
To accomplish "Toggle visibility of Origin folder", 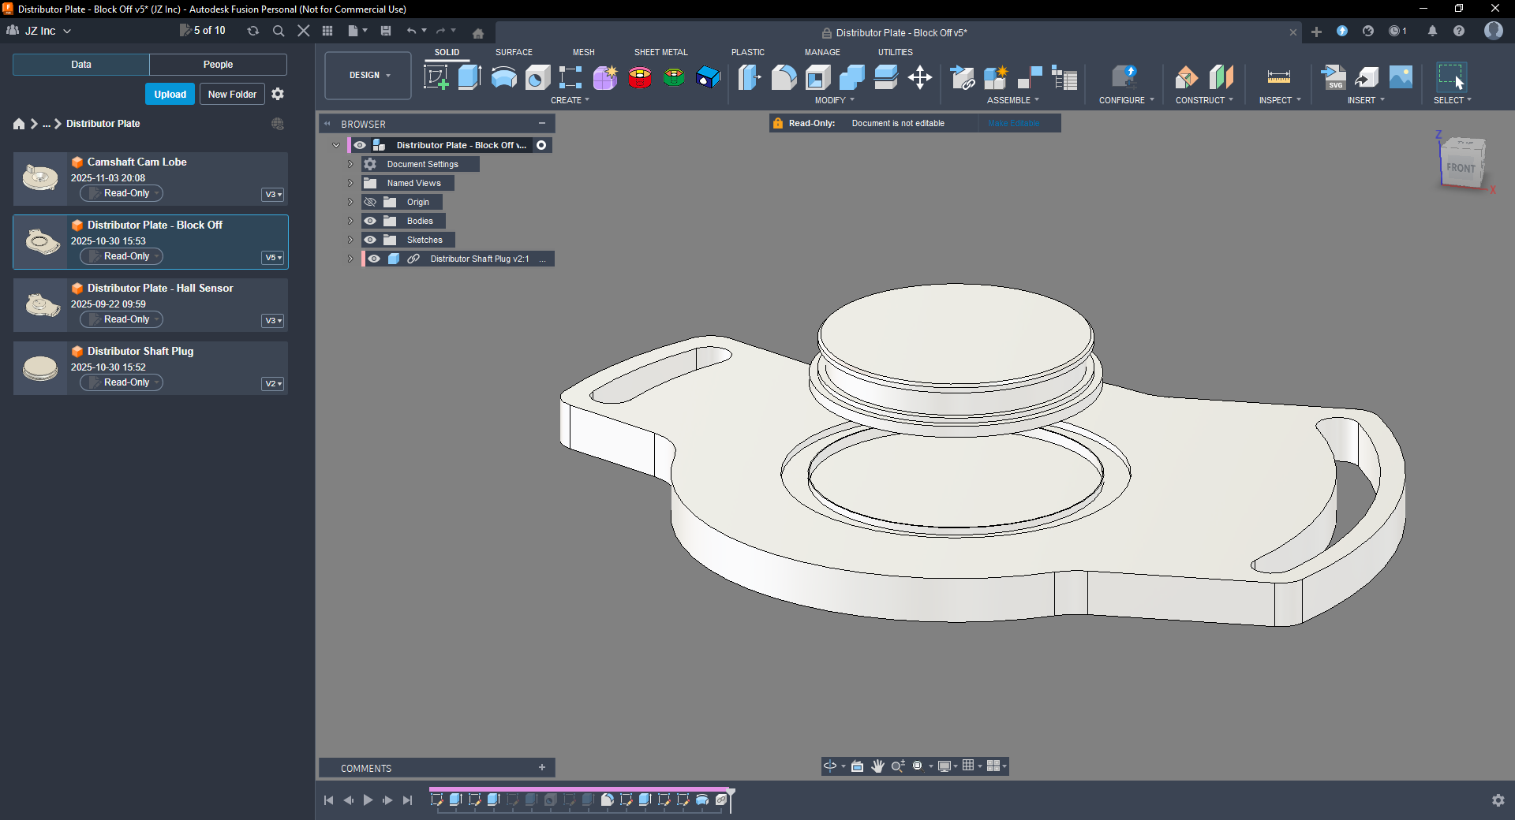I will click(370, 202).
